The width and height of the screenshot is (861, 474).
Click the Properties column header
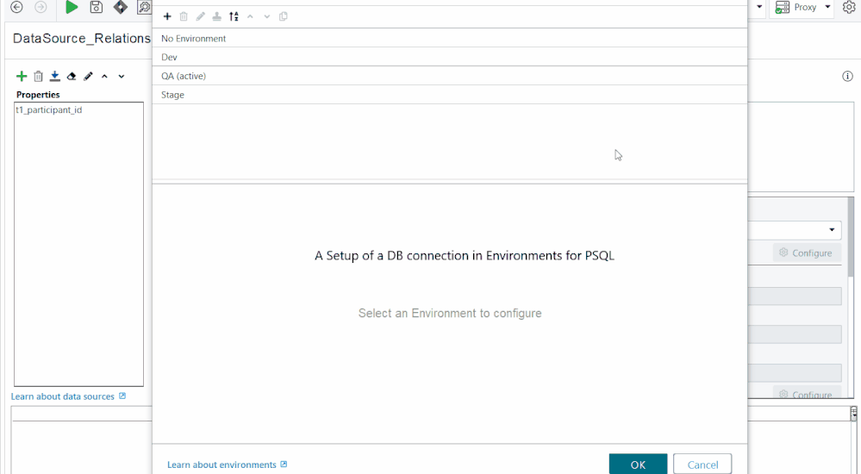pyautogui.click(x=38, y=95)
